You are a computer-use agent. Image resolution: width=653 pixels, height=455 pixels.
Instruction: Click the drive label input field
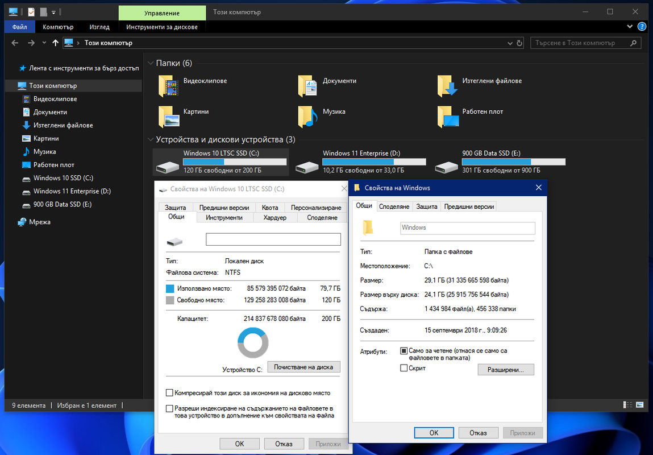(273, 239)
